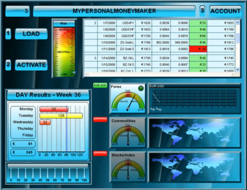Click the €66 profit cell

(198, 36)
